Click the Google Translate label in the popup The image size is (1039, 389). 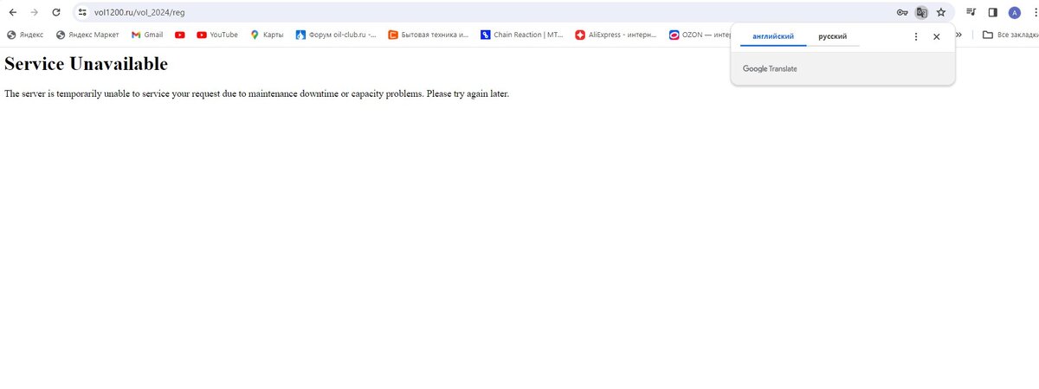pyautogui.click(x=770, y=69)
